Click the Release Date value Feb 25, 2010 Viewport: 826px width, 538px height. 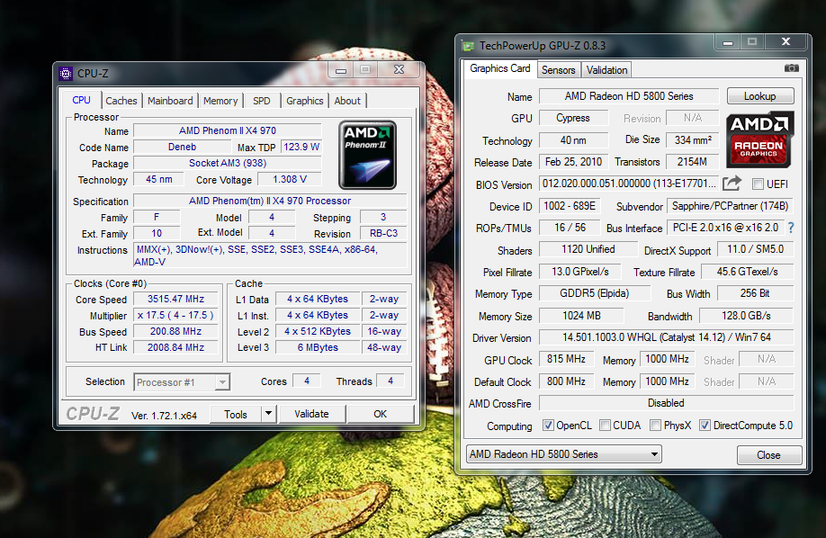[x=573, y=162]
